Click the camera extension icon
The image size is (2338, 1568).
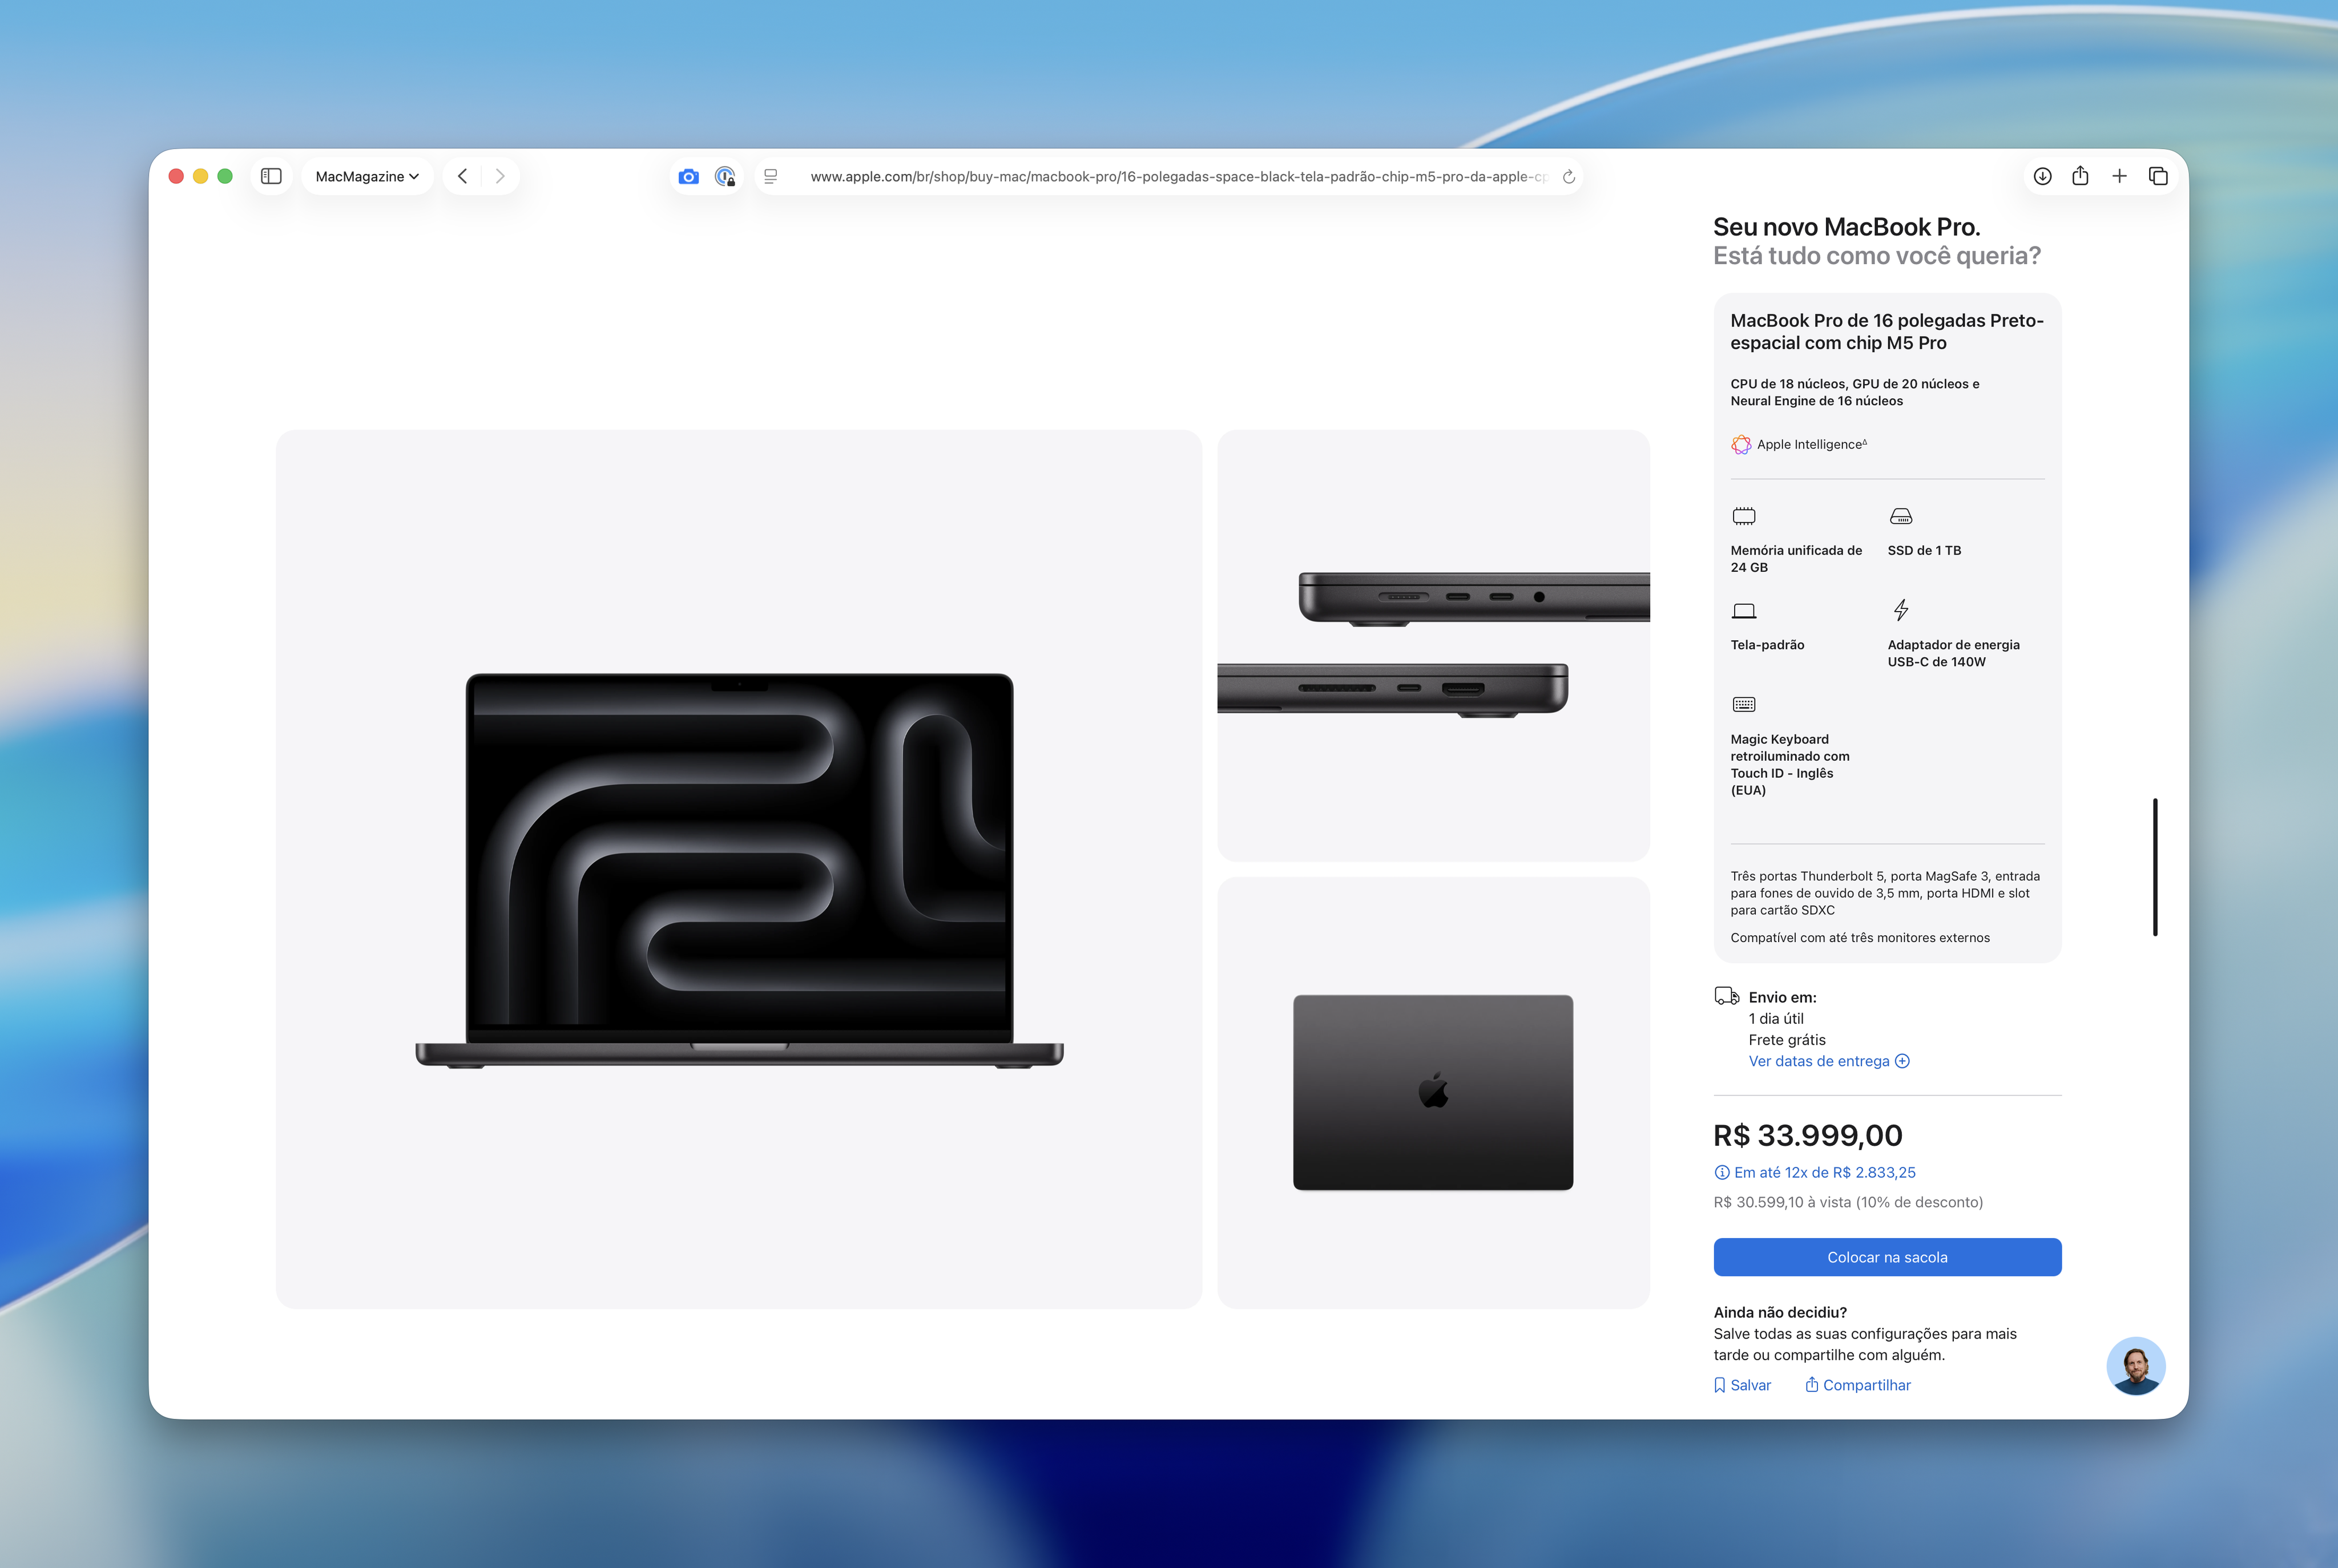688,176
